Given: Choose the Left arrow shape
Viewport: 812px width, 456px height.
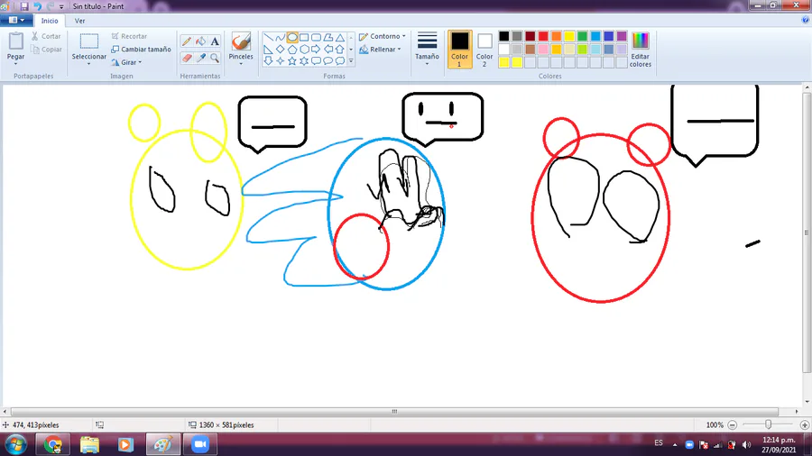Looking at the screenshot, I should (328, 50).
